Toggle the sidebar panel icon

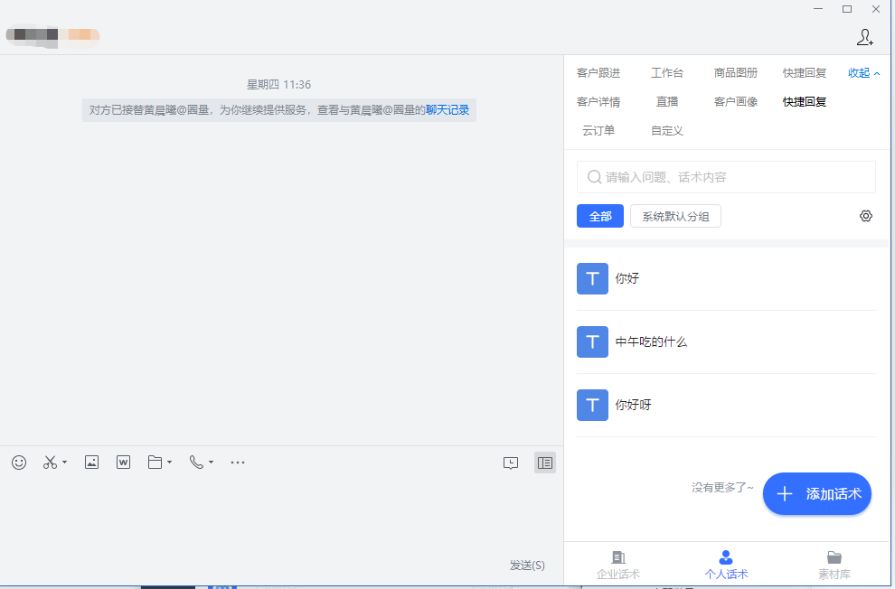(x=544, y=463)
